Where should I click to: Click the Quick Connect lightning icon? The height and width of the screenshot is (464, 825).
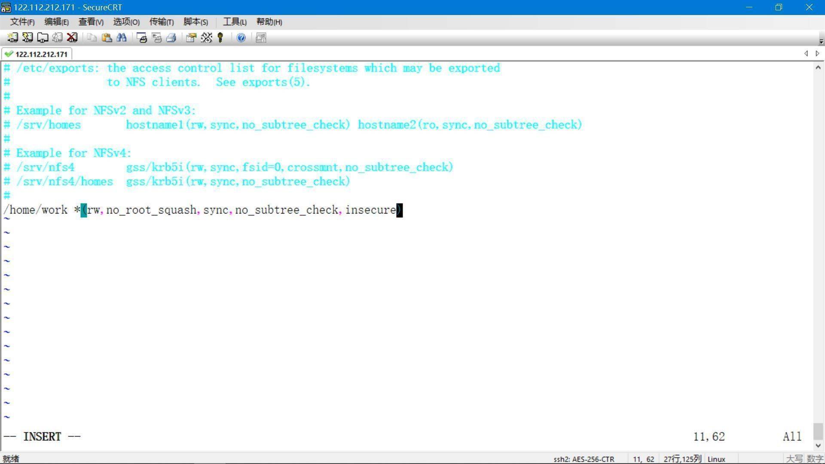click(27, 38)
